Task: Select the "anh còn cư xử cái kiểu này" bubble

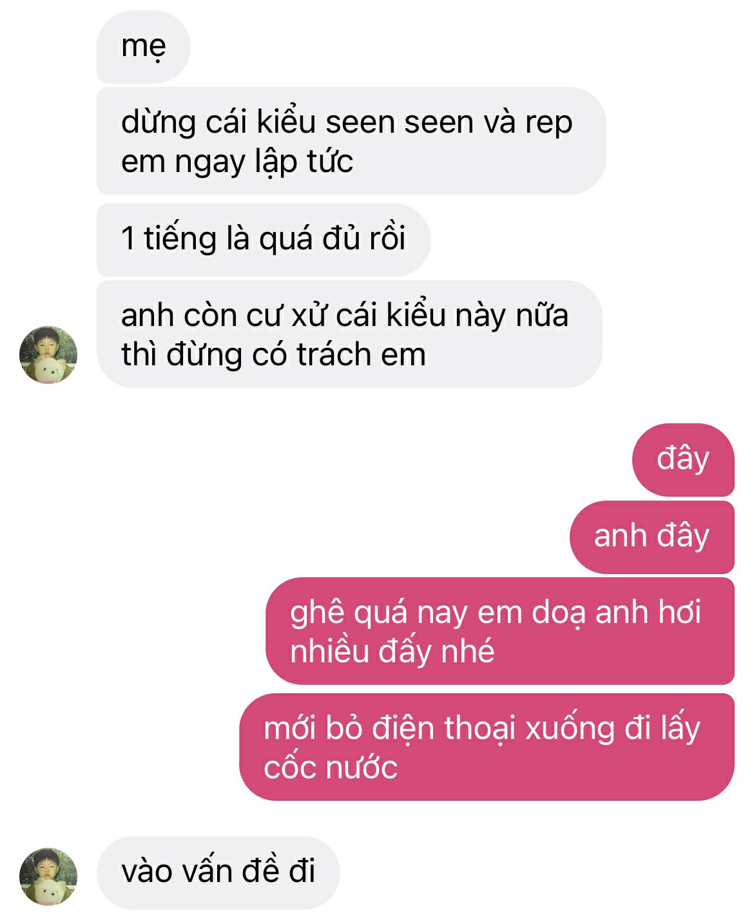Action: point(349,334)
